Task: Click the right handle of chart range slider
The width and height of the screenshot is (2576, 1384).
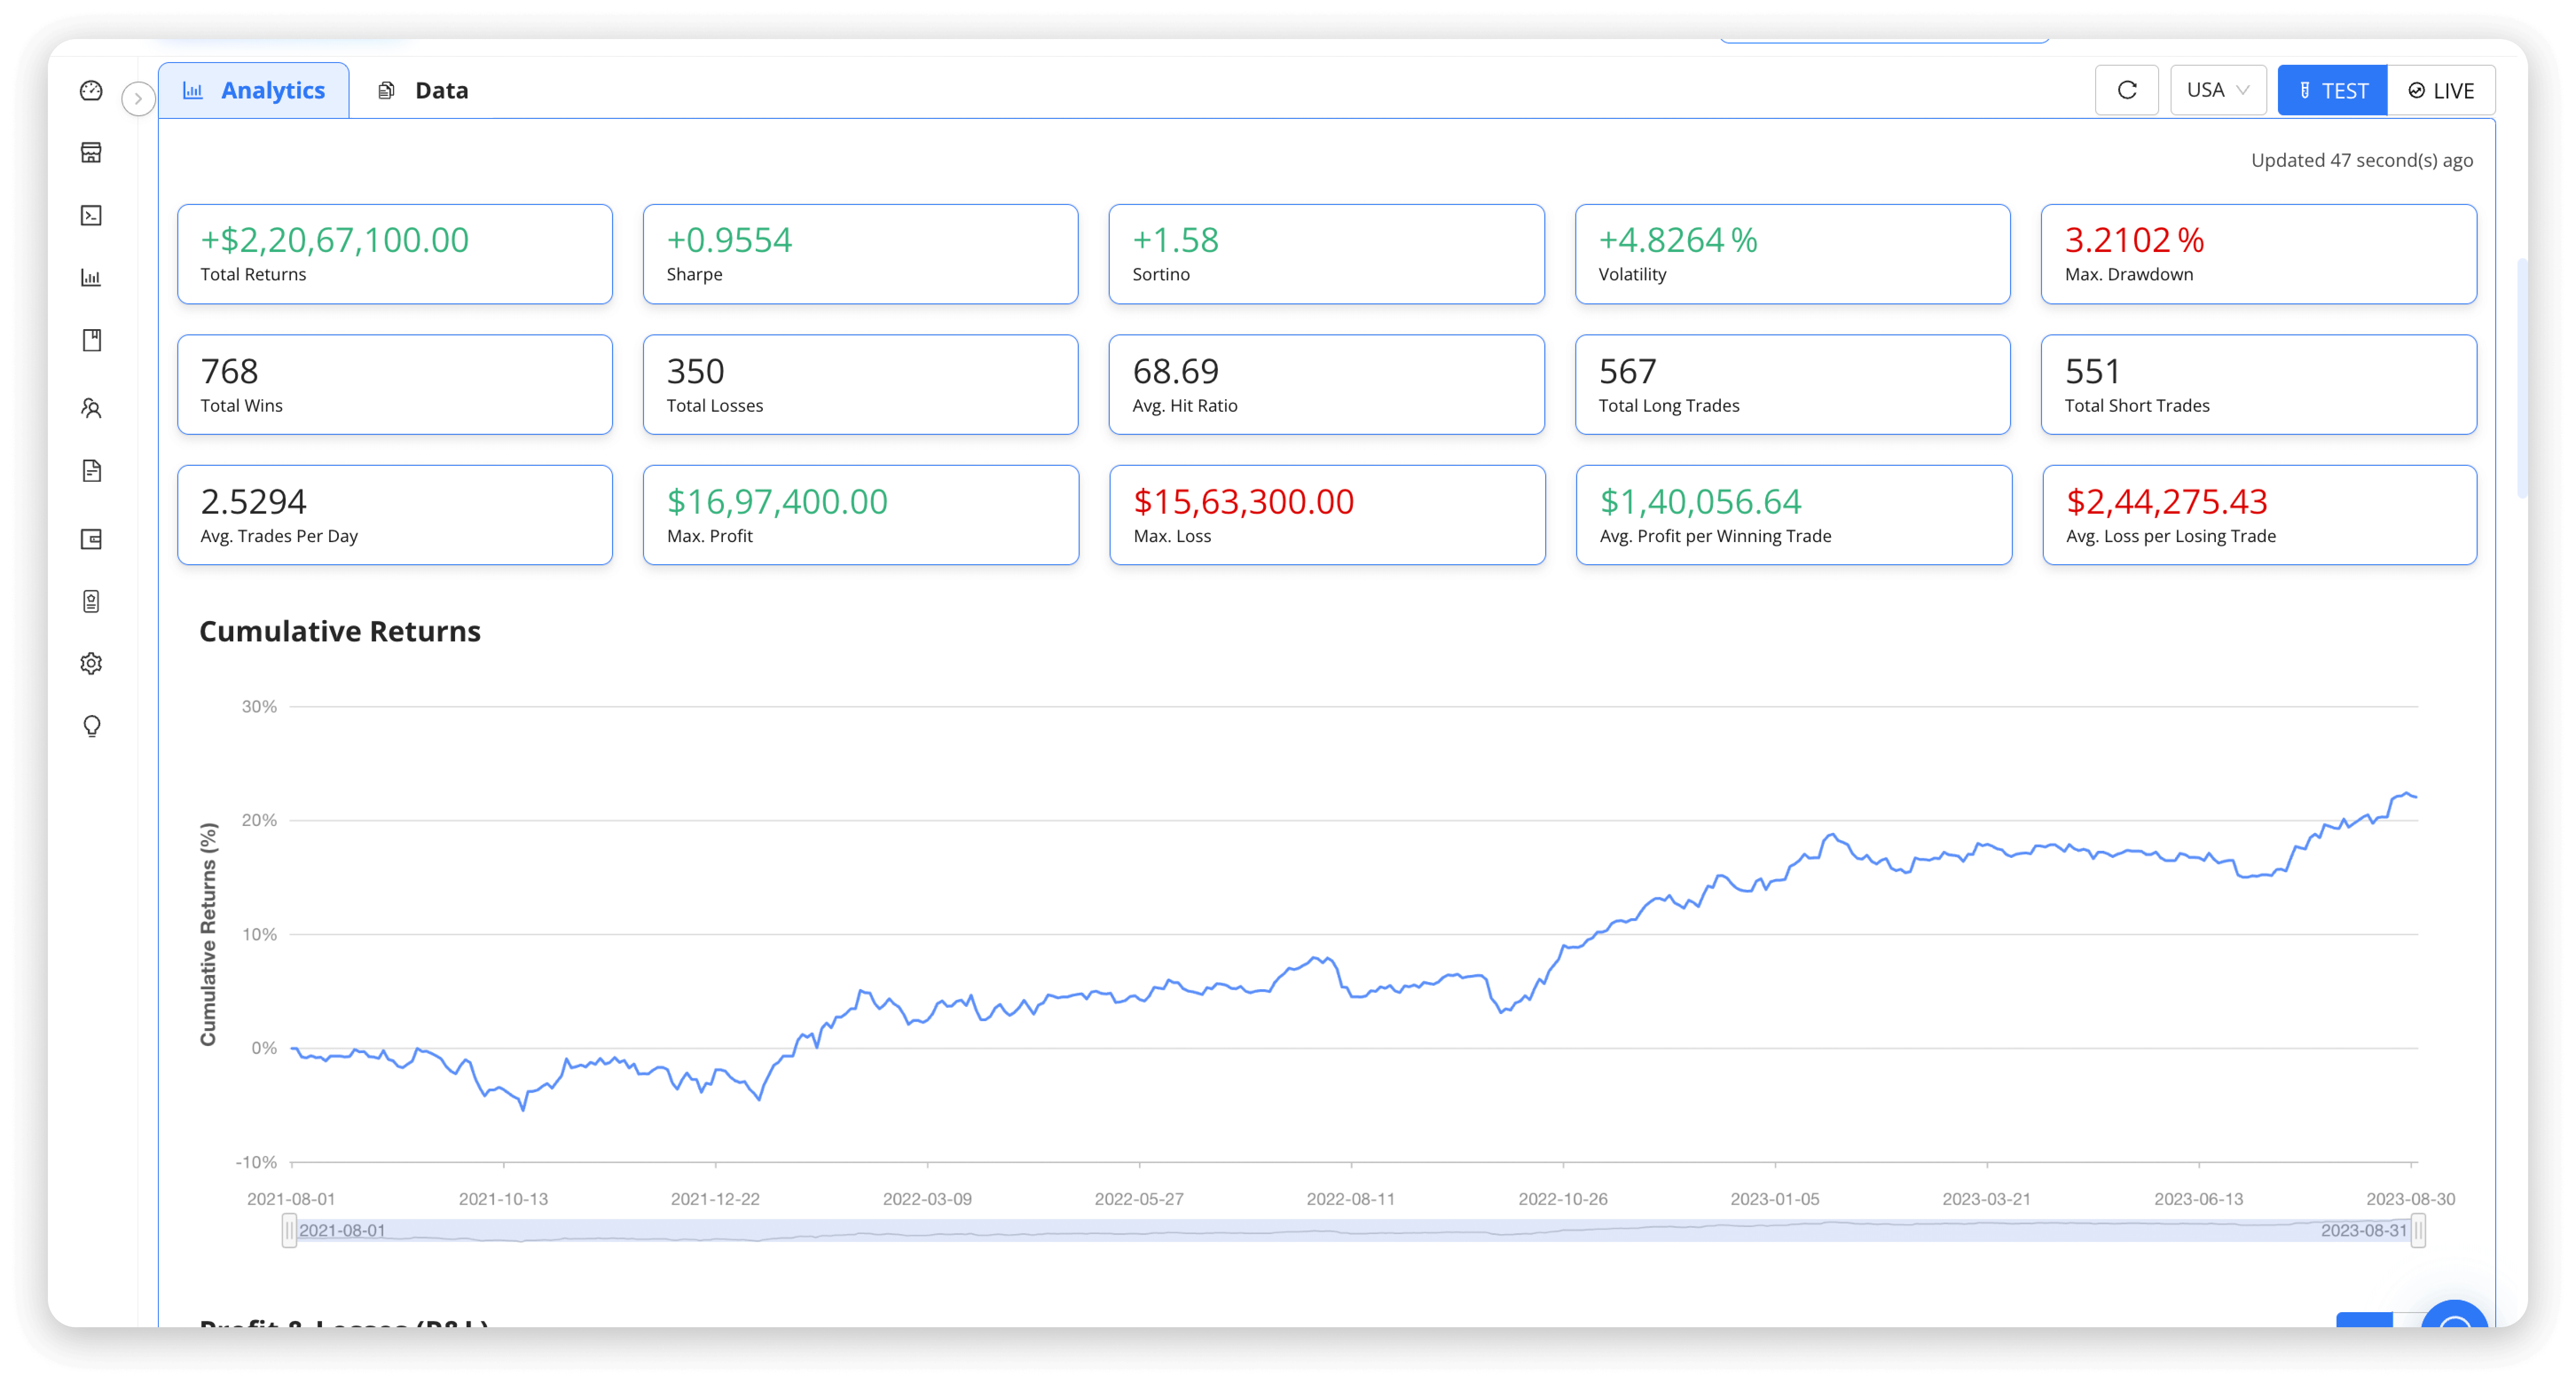Action: [2418, 1230]
